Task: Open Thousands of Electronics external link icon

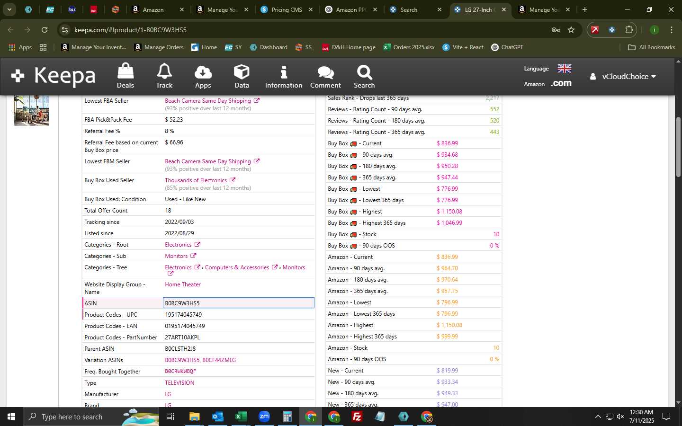Action: [233, 180]
